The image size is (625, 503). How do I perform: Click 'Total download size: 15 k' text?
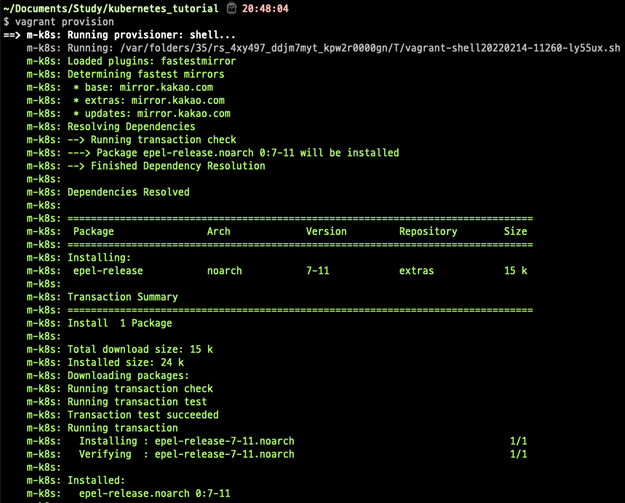coord(140,349)
